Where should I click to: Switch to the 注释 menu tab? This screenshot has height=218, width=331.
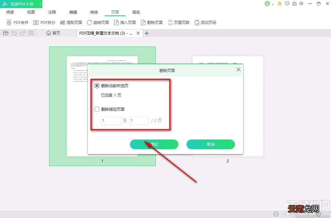click(x=52, y=12)
